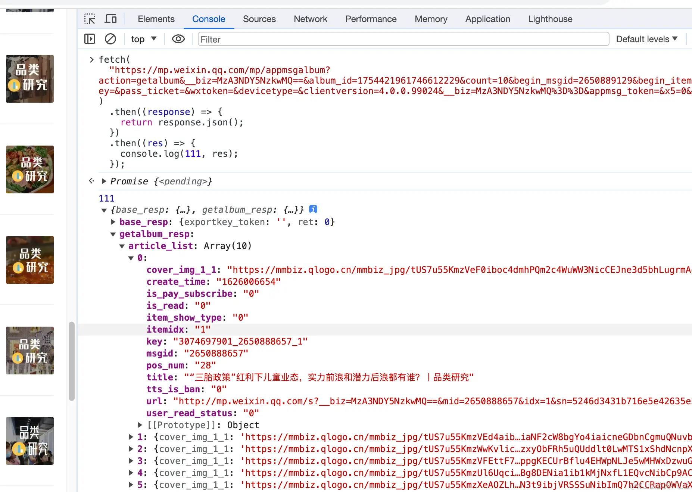This screenshot has height=492, width=692.
Task: Open the fifth 品类研究 article thumbnail
Action: pyautogui.click(x=30, y=441)
